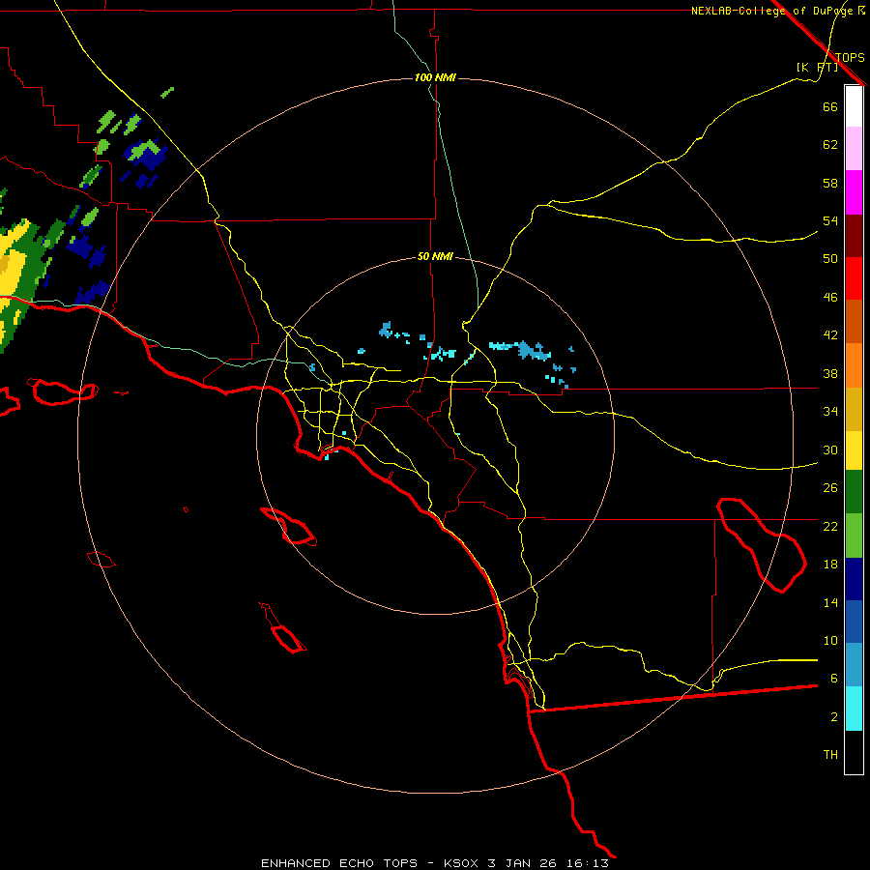The width and height of the screenshot is (870, 870).
Task: Click the magenta legend swatch
Action: 854,192
